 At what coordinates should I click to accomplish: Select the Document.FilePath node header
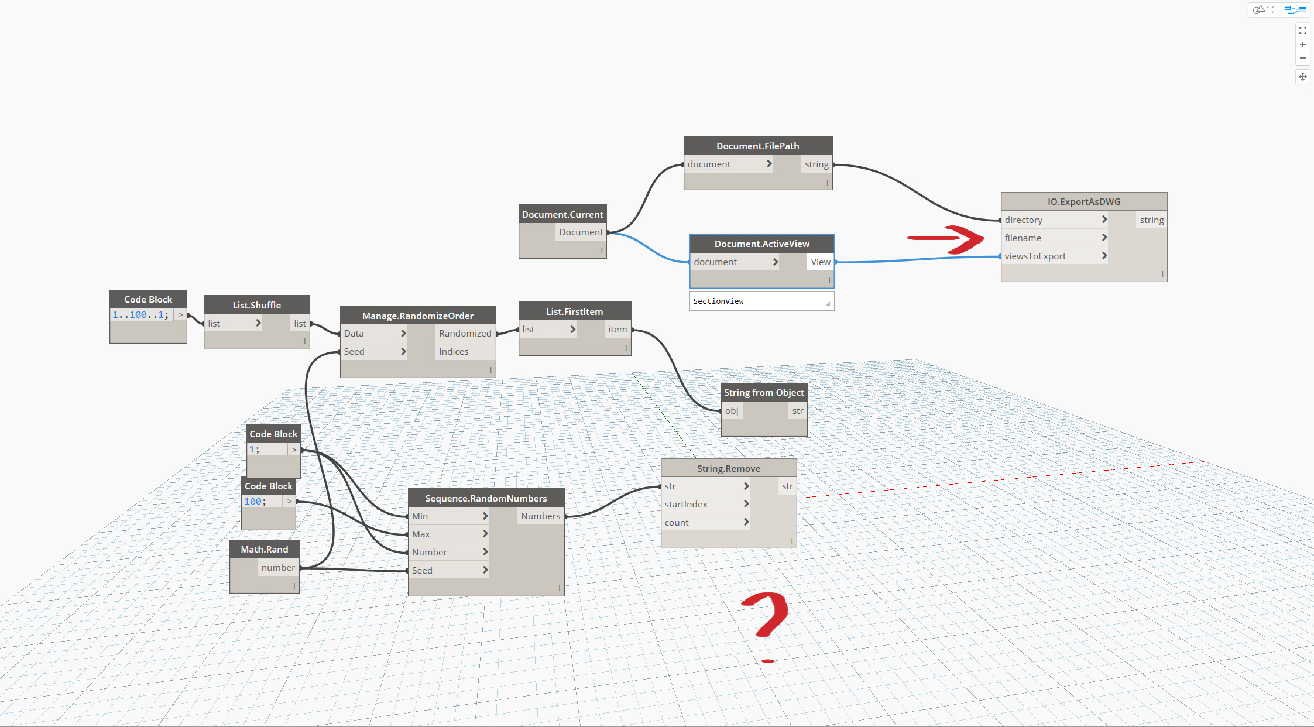point(758,146)
